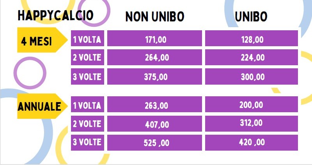Click the 375,00 price cell

[154, 76]
